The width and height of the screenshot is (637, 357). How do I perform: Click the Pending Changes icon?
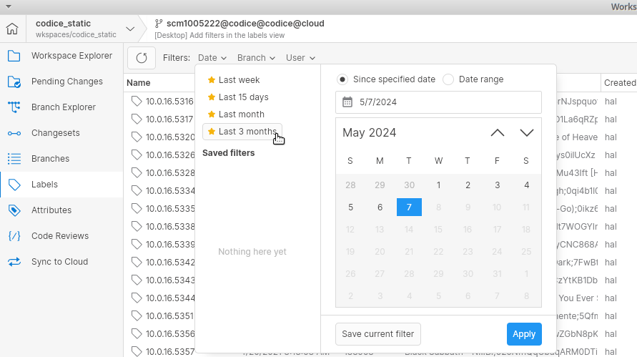14,82
